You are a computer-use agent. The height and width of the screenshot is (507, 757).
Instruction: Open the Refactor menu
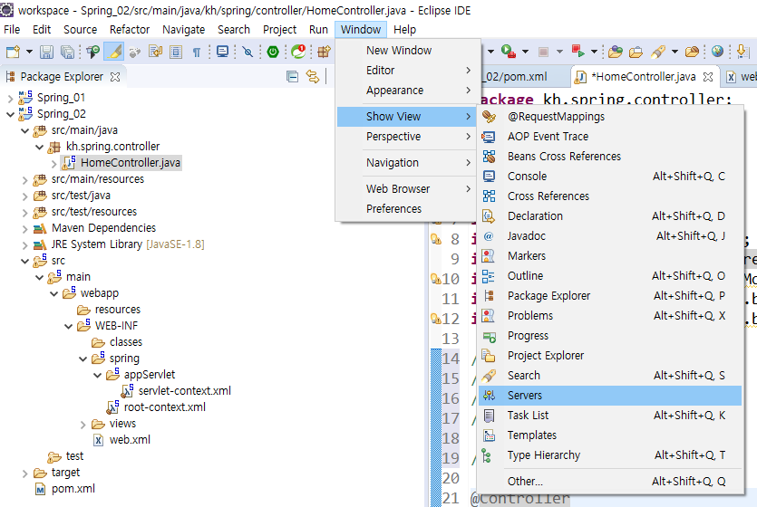(130, 29)
